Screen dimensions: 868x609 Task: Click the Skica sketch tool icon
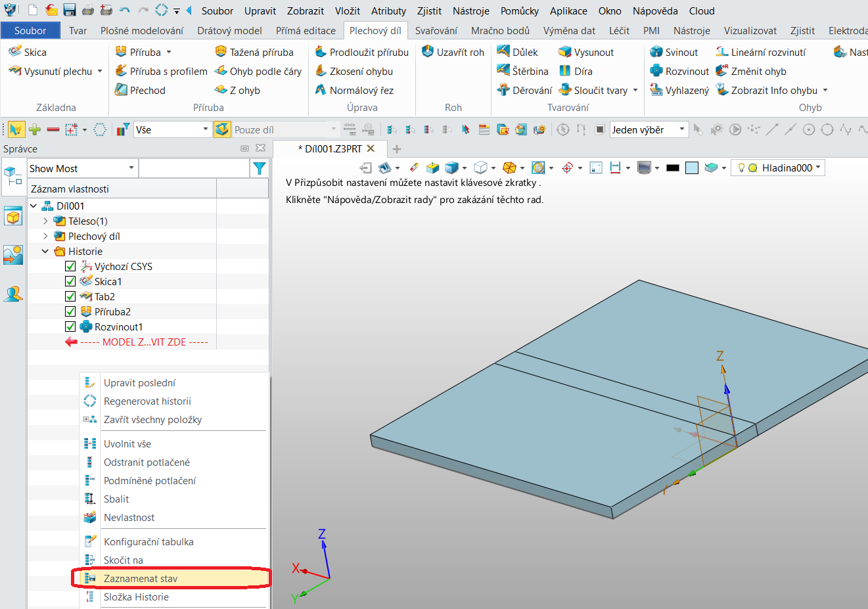click(15, 52)
